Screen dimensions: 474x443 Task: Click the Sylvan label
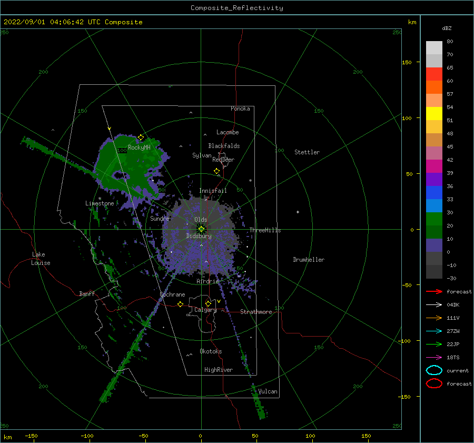tap(202, 155)
